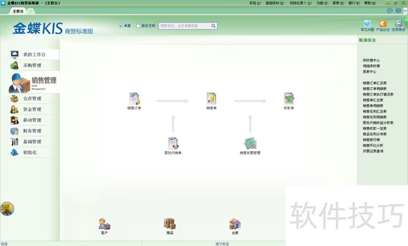
Task: Click the cartoon mascot avatar
Action: 7,209
